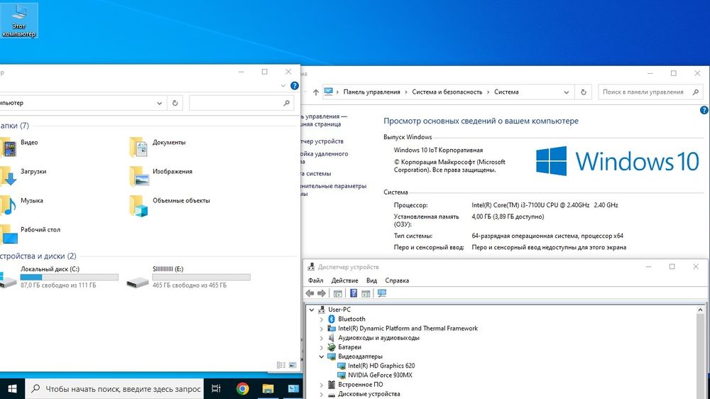The height and width of the screenshot is (399, 710).
Task: Open File Explorer from the taskbar
Action: click(268, 388)
